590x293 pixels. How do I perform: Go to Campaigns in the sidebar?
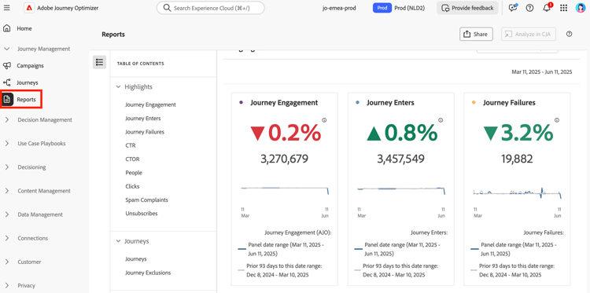(30, 66)
